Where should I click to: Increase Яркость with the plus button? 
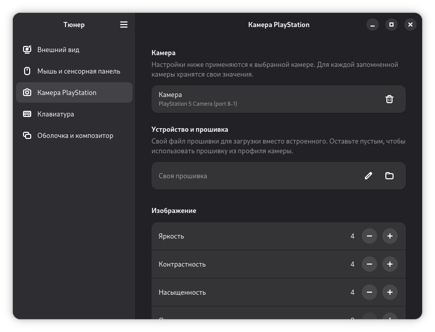[390, 236]
